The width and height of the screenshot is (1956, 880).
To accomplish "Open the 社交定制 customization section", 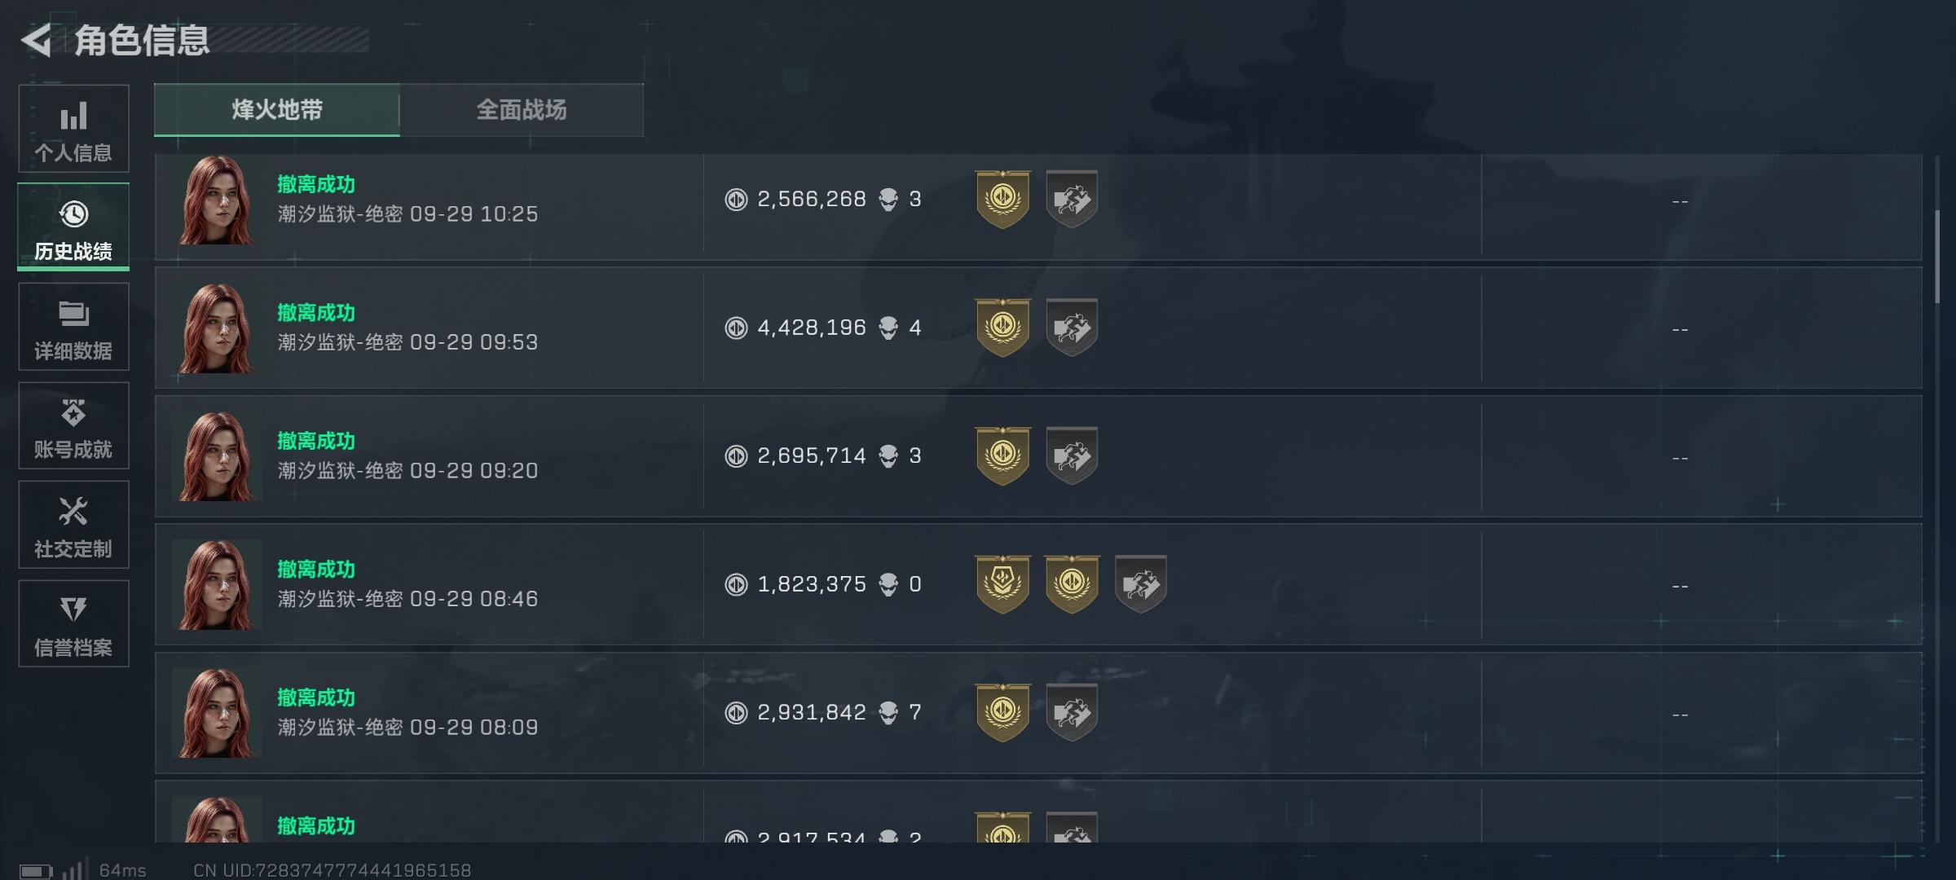I will point(73,525).
